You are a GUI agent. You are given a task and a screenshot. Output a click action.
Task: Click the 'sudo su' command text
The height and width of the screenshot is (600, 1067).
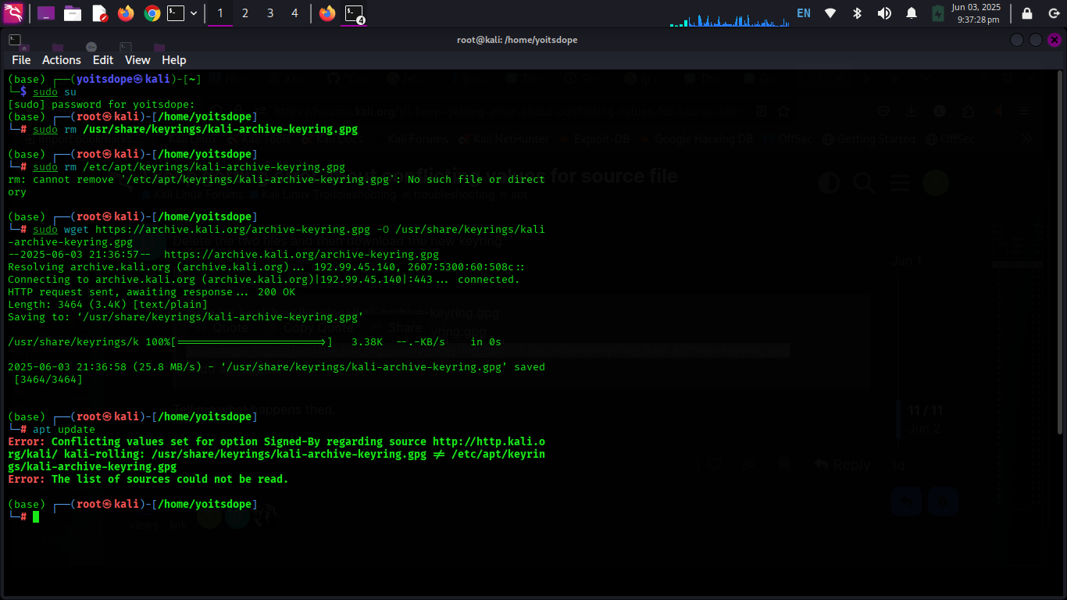[x=55, y=91]
